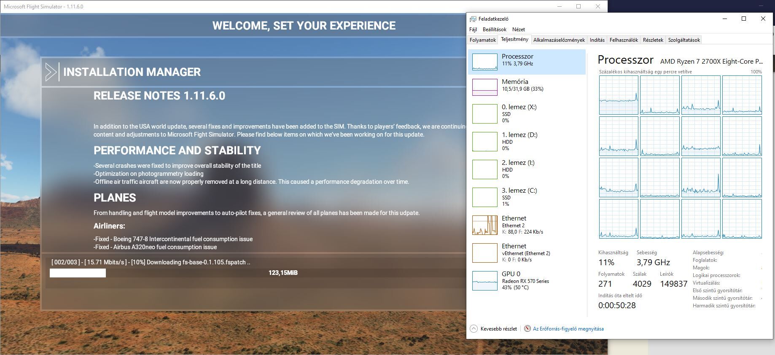The image size is (775, 355).
Task: Maximize the Feladatkezelő window
Action: click(x=744, y=19)
